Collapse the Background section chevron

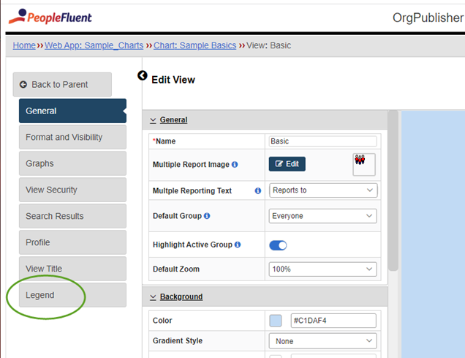click(x=153, y=297)
